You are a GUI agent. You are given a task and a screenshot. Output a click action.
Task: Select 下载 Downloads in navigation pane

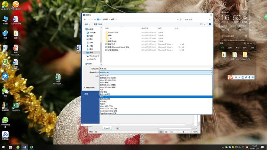(90, 46)
